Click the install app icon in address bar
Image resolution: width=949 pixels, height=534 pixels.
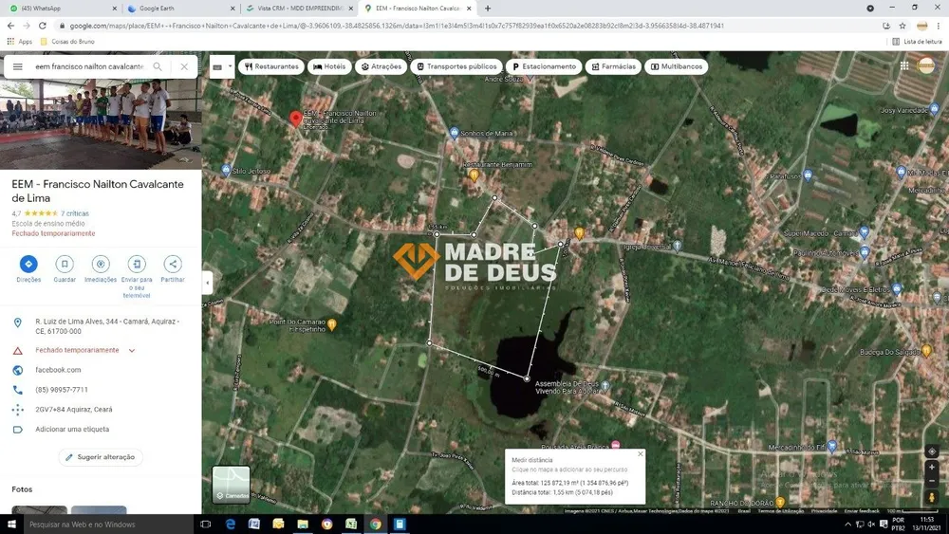(x=886, y=26)
